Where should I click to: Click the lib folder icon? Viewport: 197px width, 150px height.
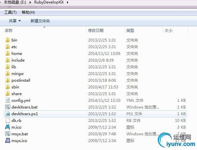coord(7,67)
